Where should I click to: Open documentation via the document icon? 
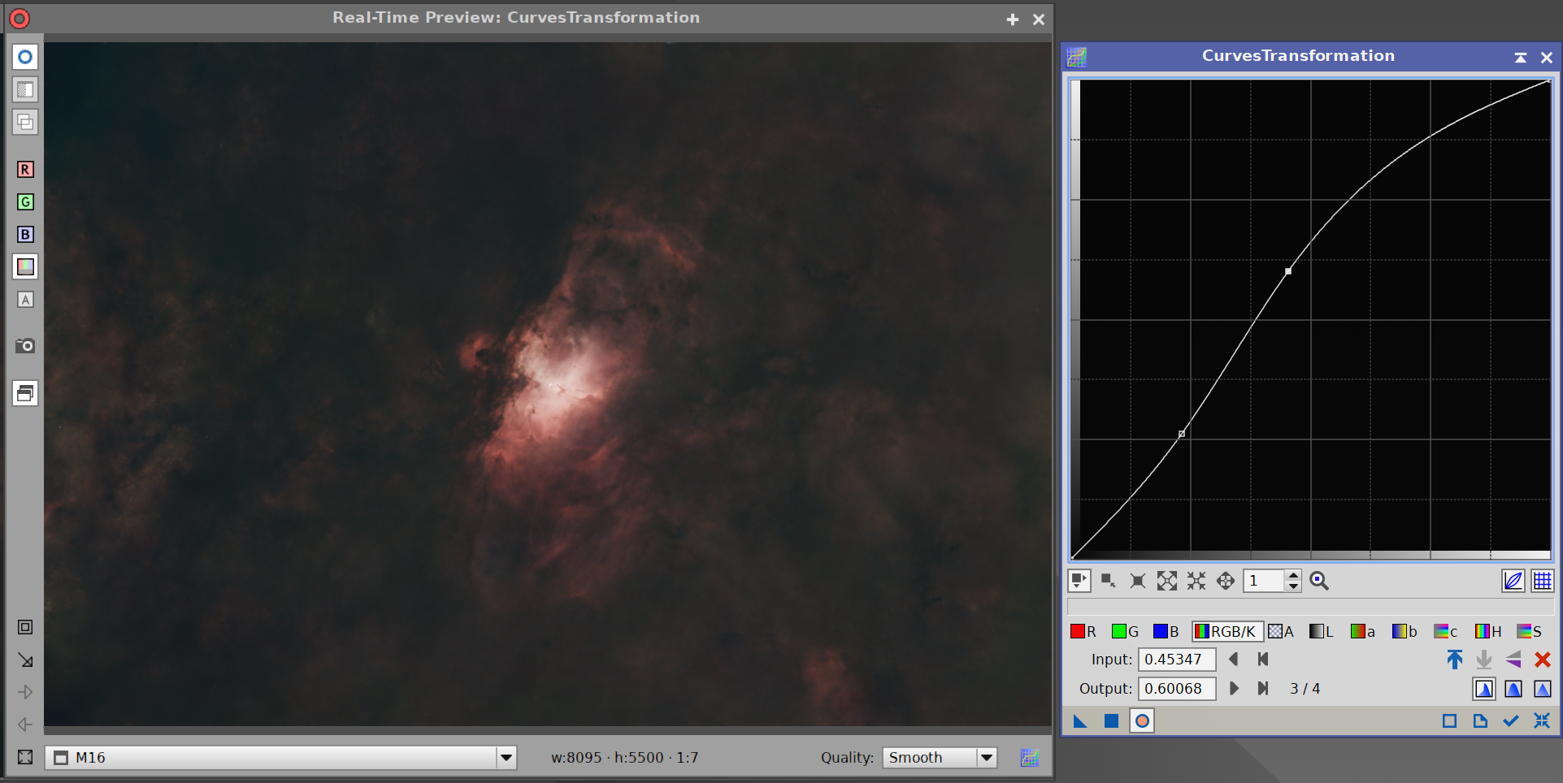tap(1479, 720)
